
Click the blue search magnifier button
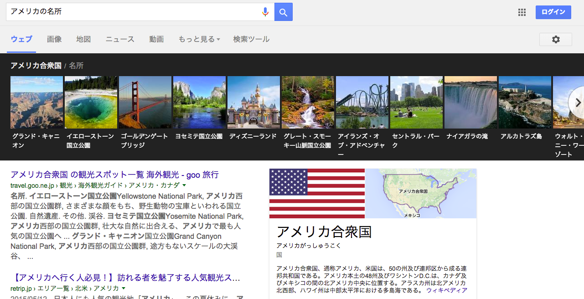[284, 12]
